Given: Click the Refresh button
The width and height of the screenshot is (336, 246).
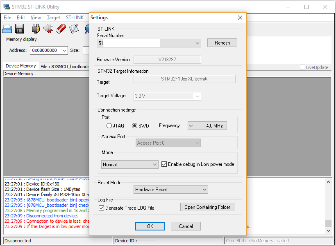Looking at the screenshot, I should tap(222, 43).
